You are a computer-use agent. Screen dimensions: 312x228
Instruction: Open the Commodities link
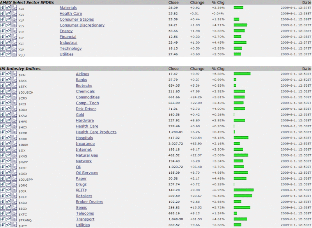click(87, 97)
